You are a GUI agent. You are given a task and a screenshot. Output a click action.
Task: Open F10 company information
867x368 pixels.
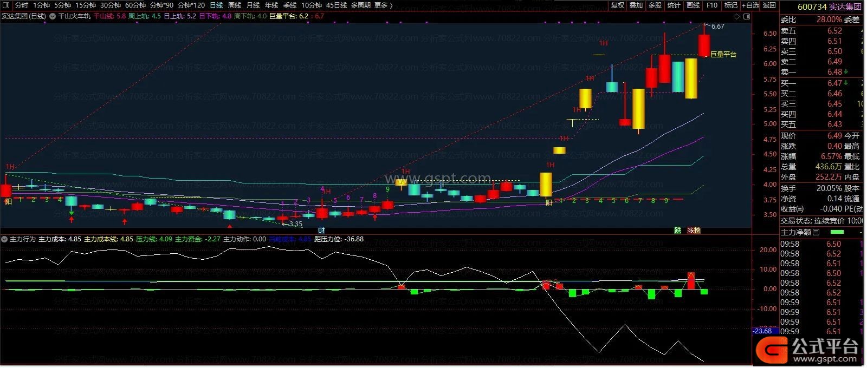(x=712, y=5)
